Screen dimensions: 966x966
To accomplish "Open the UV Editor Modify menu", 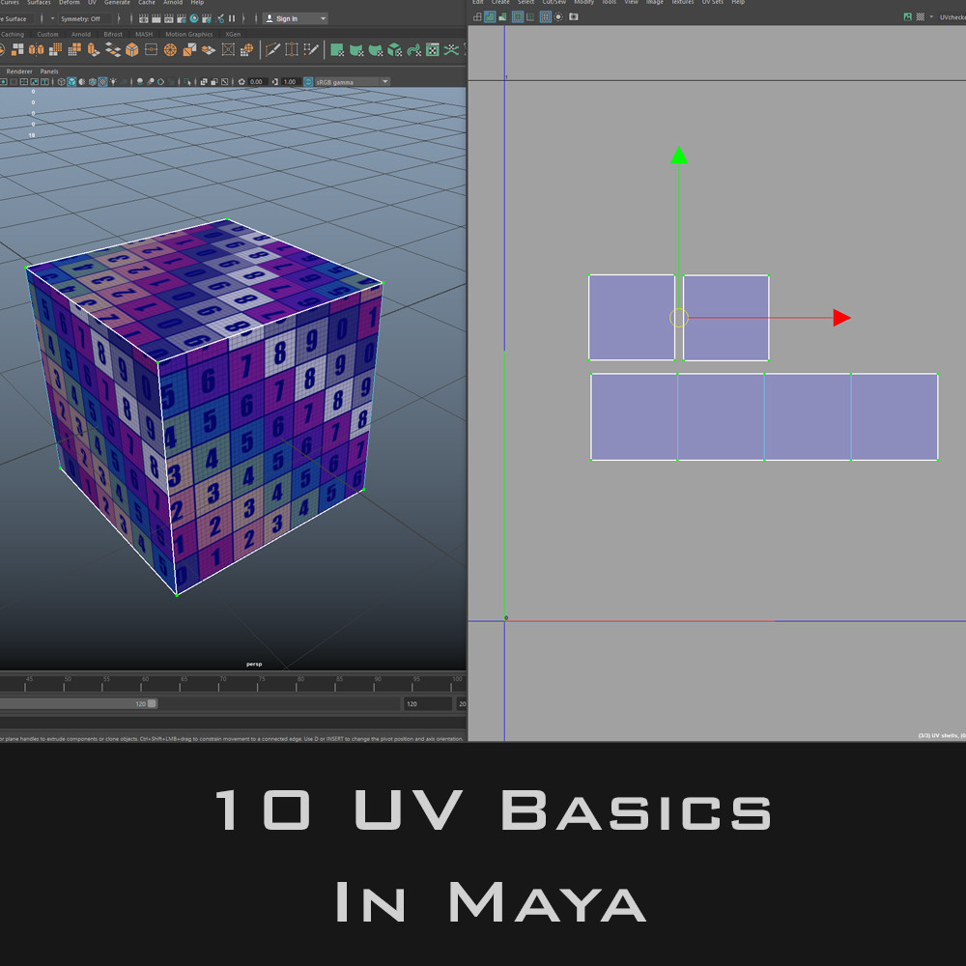I will pos(584,3).
